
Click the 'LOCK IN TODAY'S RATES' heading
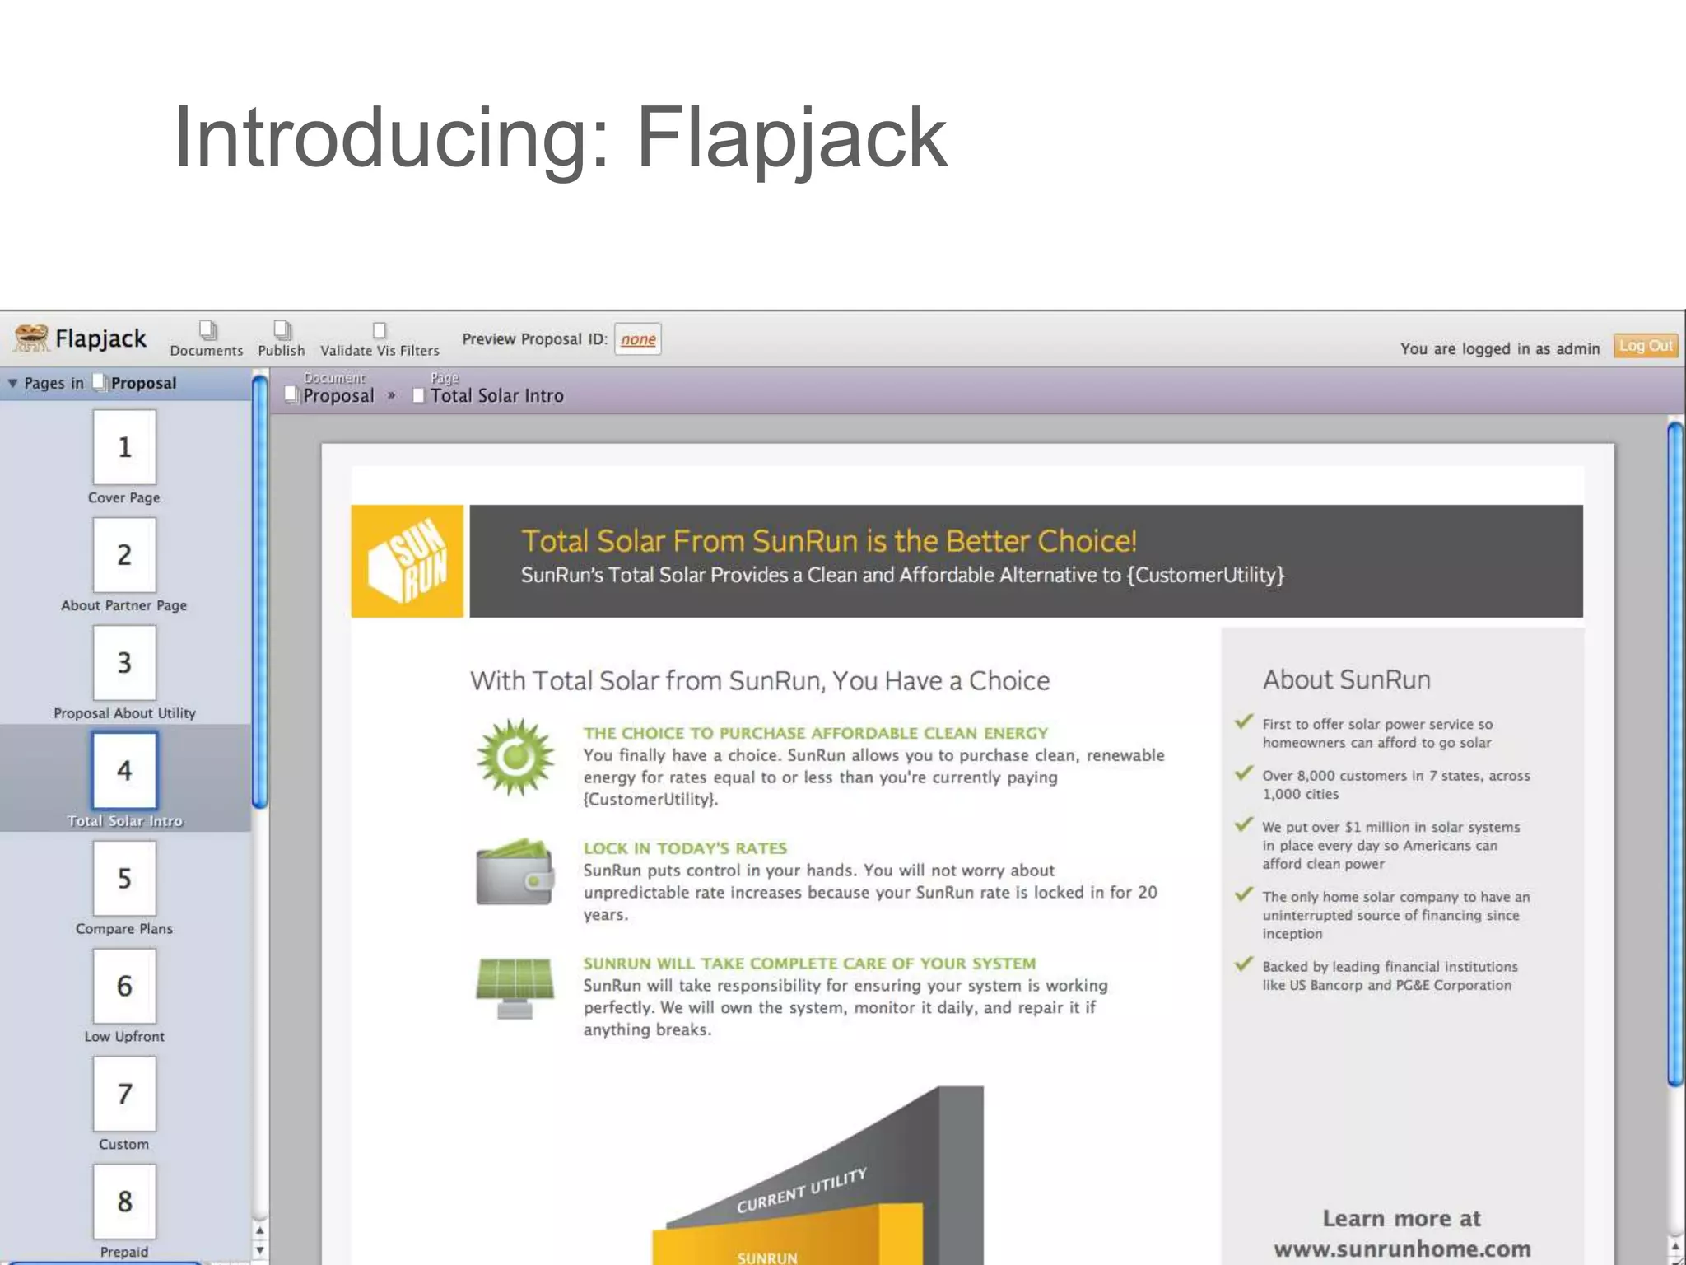(x=685, y=848)
